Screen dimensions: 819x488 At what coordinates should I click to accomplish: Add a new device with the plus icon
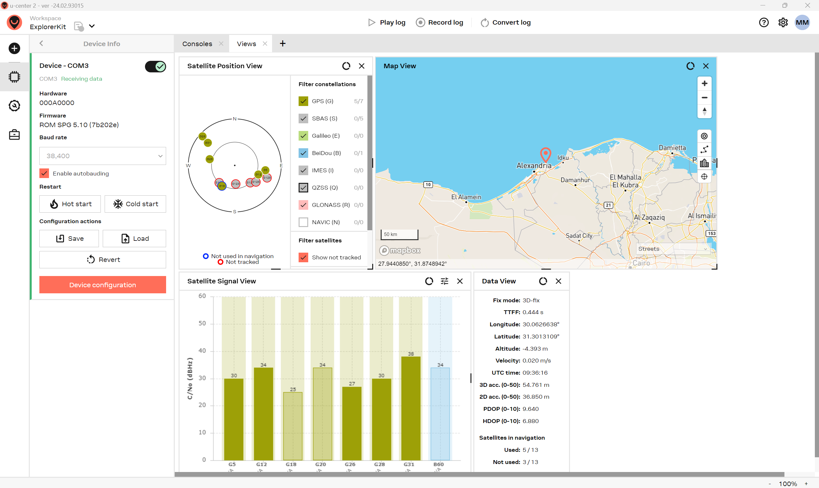(14, 48)
